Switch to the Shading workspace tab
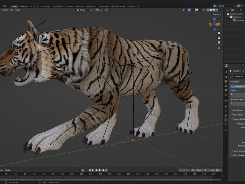Viewport: 245px width, 184px height. pyautogui.click(x=69, y=6)
